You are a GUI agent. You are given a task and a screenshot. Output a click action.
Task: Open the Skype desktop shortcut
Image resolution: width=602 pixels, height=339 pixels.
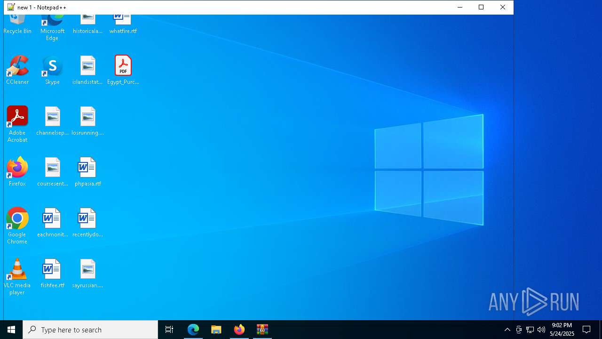(x=52, y=70)
